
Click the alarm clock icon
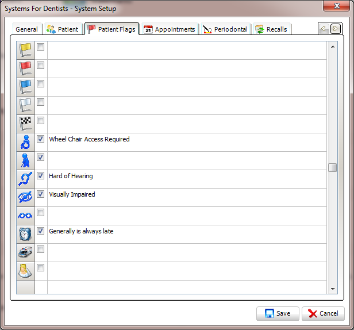click(x=25, y=235)
